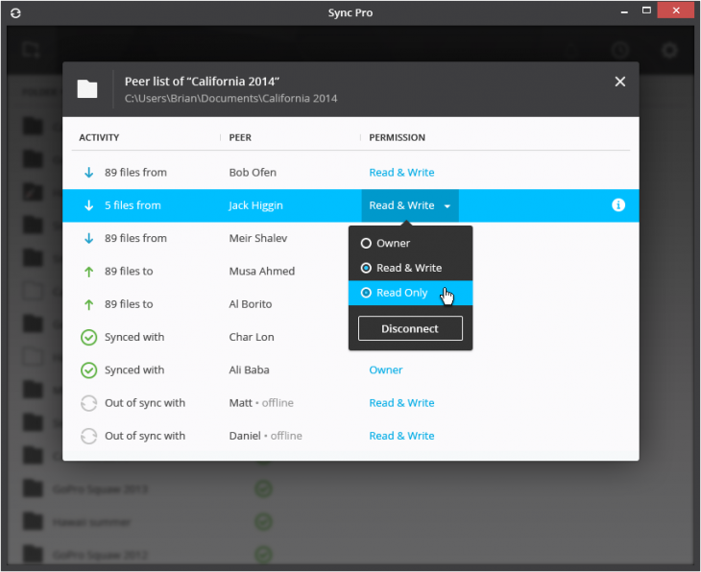Click download arrow icon for Bob Ofen
The height and width of the screenshot is (572, 701).
click(x=89, y=173)
